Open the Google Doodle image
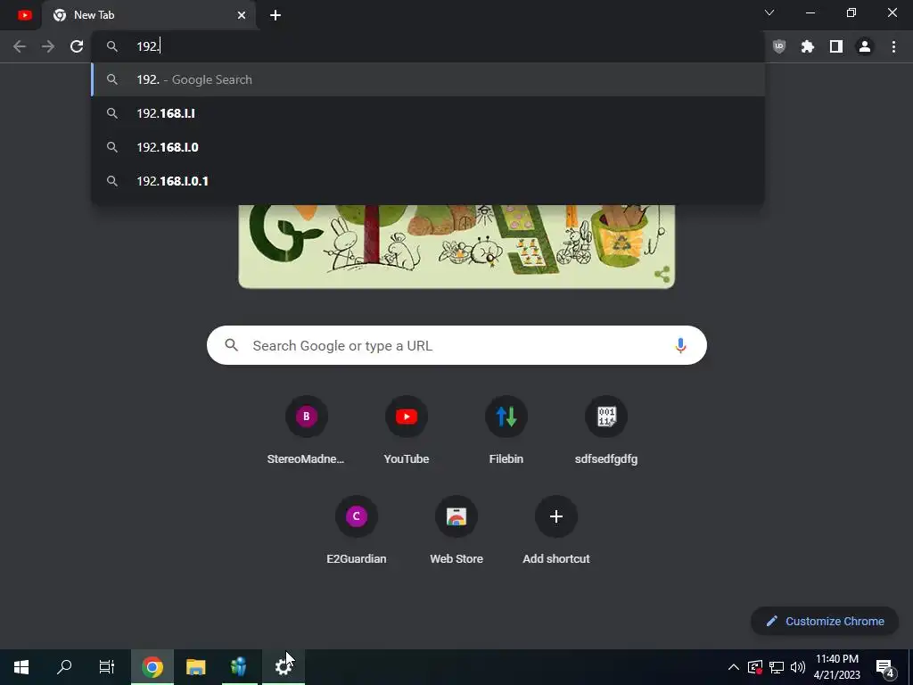Image resolution: width=913 pixels, height=685 pixels. (456, 246)
